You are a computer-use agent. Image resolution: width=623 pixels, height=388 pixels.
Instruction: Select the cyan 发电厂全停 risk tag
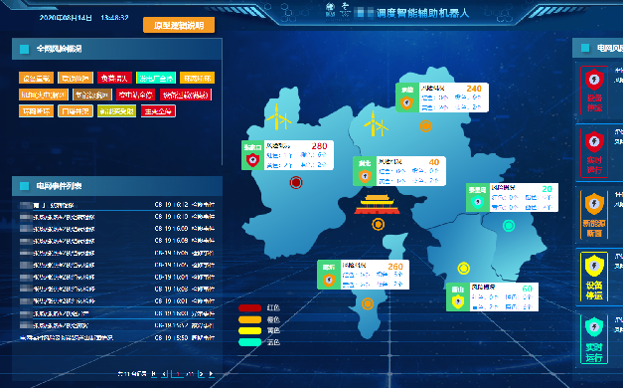(x=156, y=78)
